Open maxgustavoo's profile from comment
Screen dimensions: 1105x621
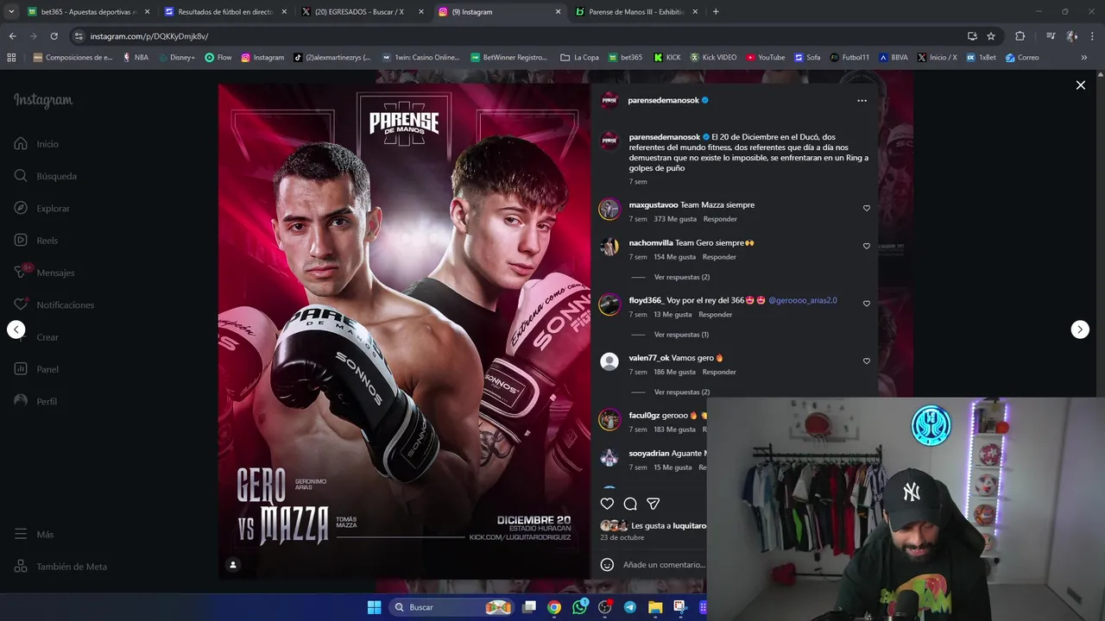click(x=654, y=205)
